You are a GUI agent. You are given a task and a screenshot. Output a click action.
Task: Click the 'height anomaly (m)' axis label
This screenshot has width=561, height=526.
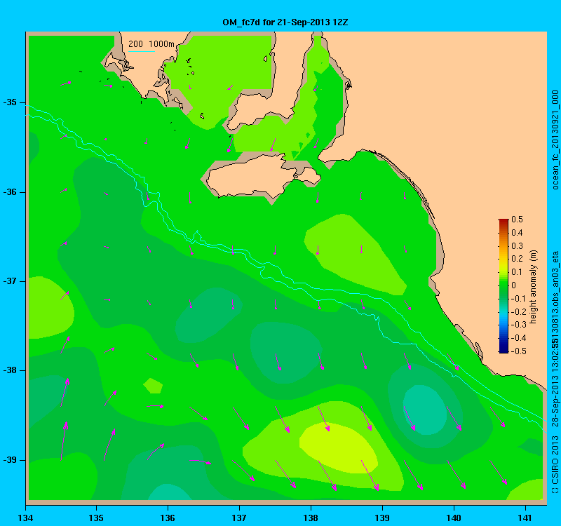point(534,286)
